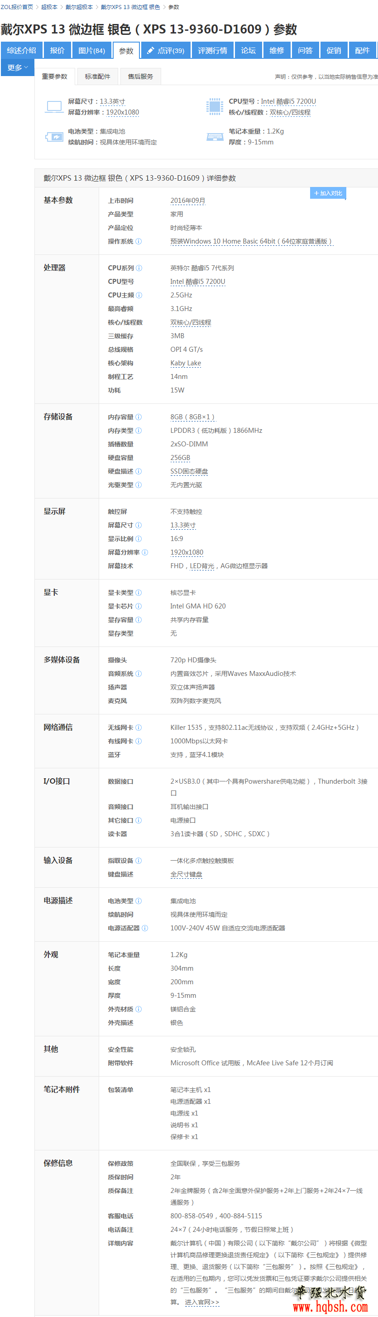Click Intel 酷睿i5 7200U in the 处理器 section
The width and height of the screenshot is (378, 1317).
tap(198, 282)
